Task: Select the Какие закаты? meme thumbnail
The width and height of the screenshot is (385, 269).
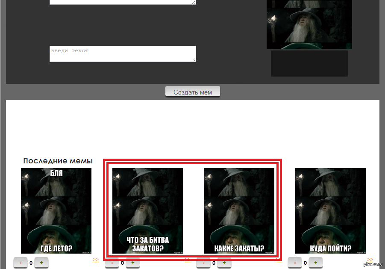Action: [x=239, y=210]
